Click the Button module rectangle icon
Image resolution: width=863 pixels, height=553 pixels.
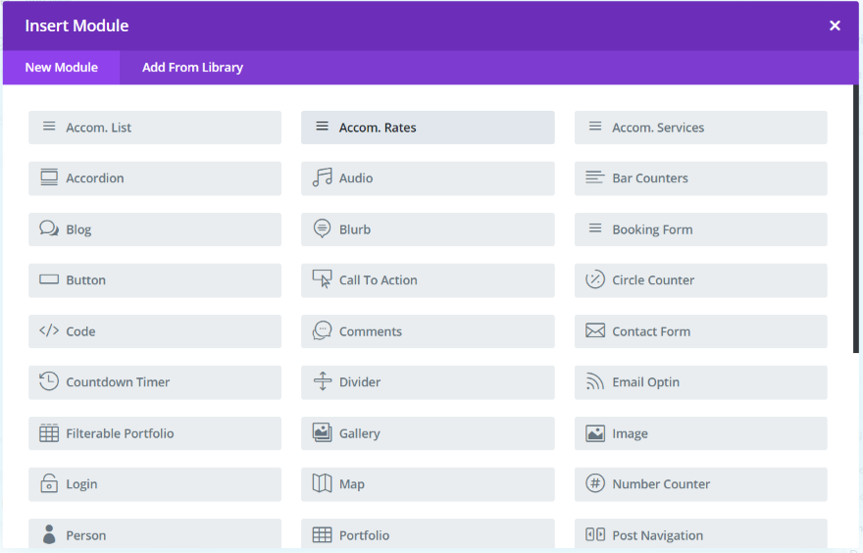(49, 279)
